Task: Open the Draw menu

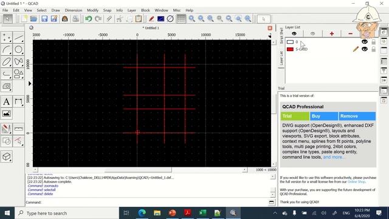Action: pos(55,10)
